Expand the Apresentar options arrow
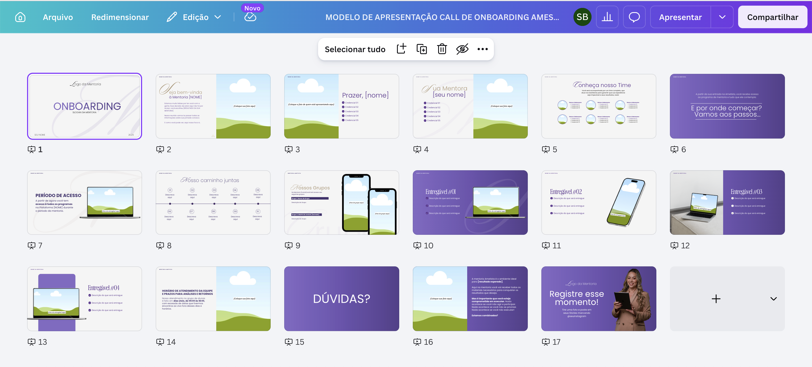This screenshot has width=812, height=367. pyautogui.click(x=722, y=17)
